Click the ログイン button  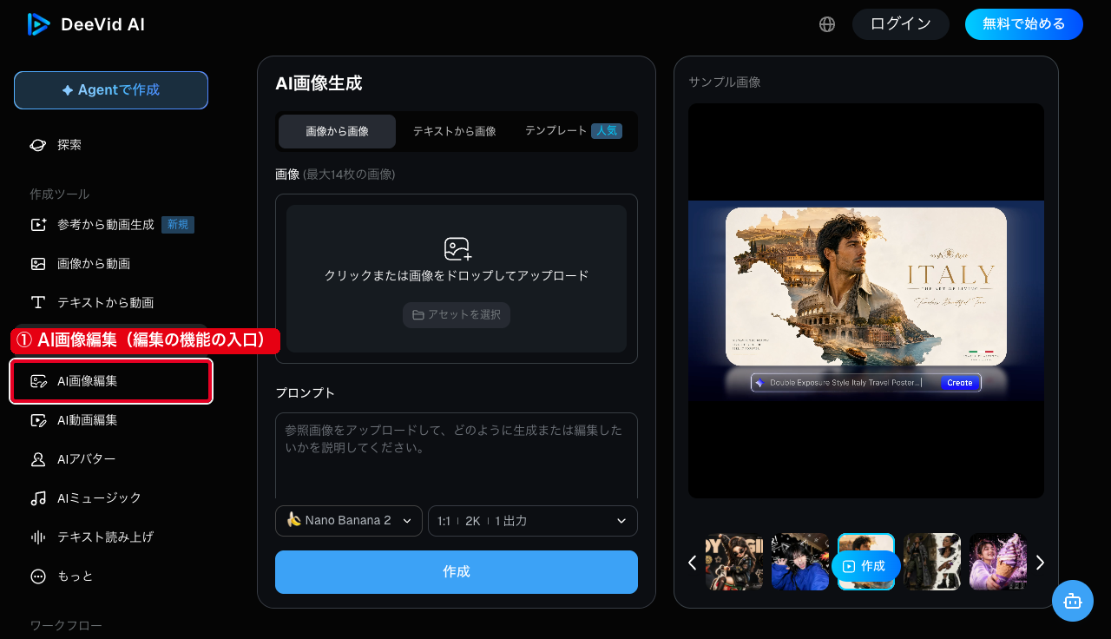(x=901, y=24)
